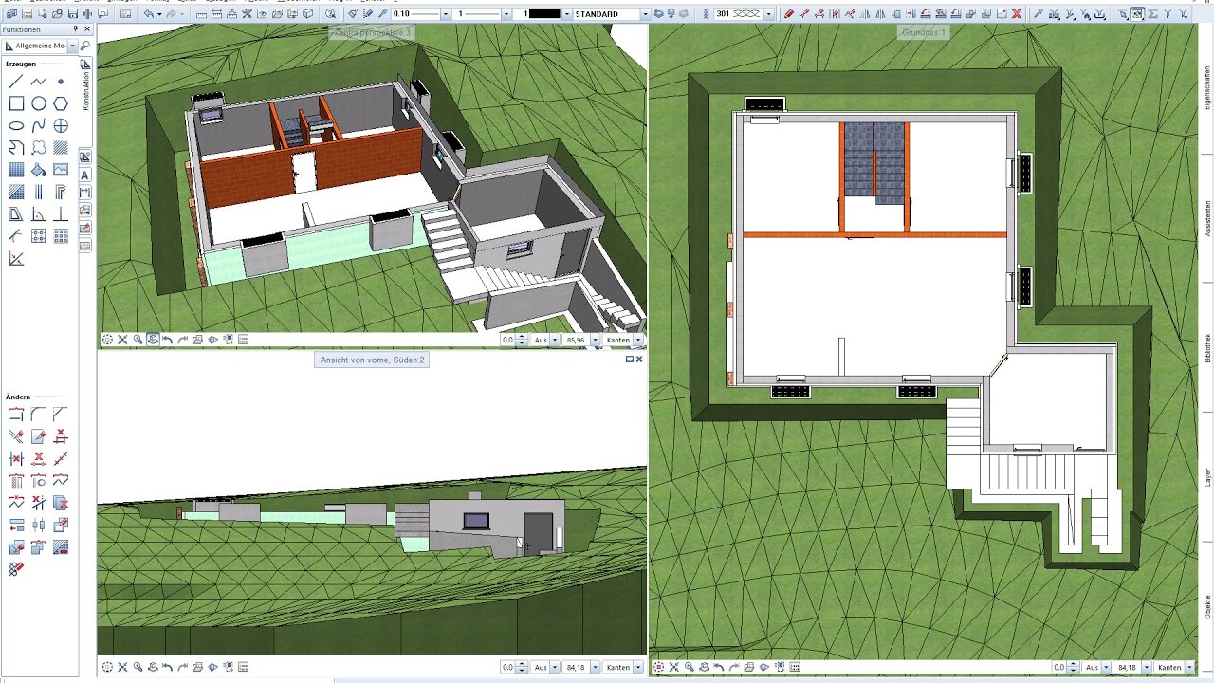
Task: Select the Rectangle tool in Erzeugen
Action: pyautogui.click(x=16, y=103)
